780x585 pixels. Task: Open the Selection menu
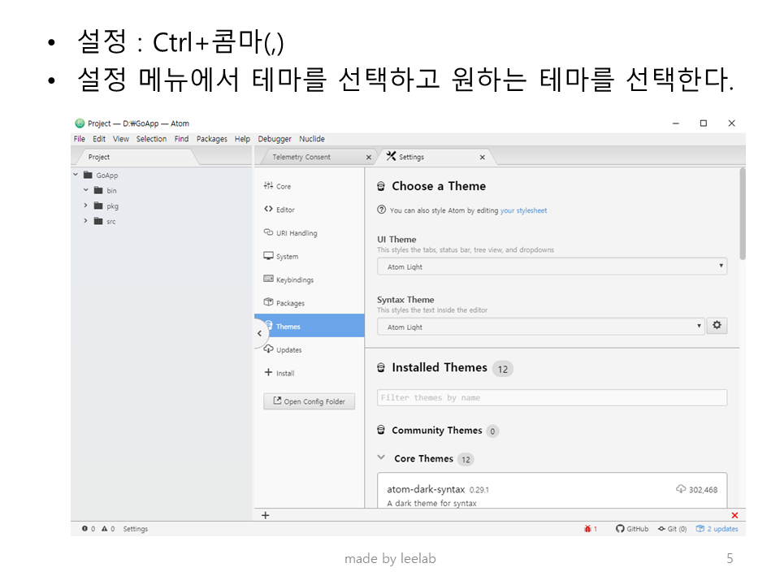click(152, 139)
